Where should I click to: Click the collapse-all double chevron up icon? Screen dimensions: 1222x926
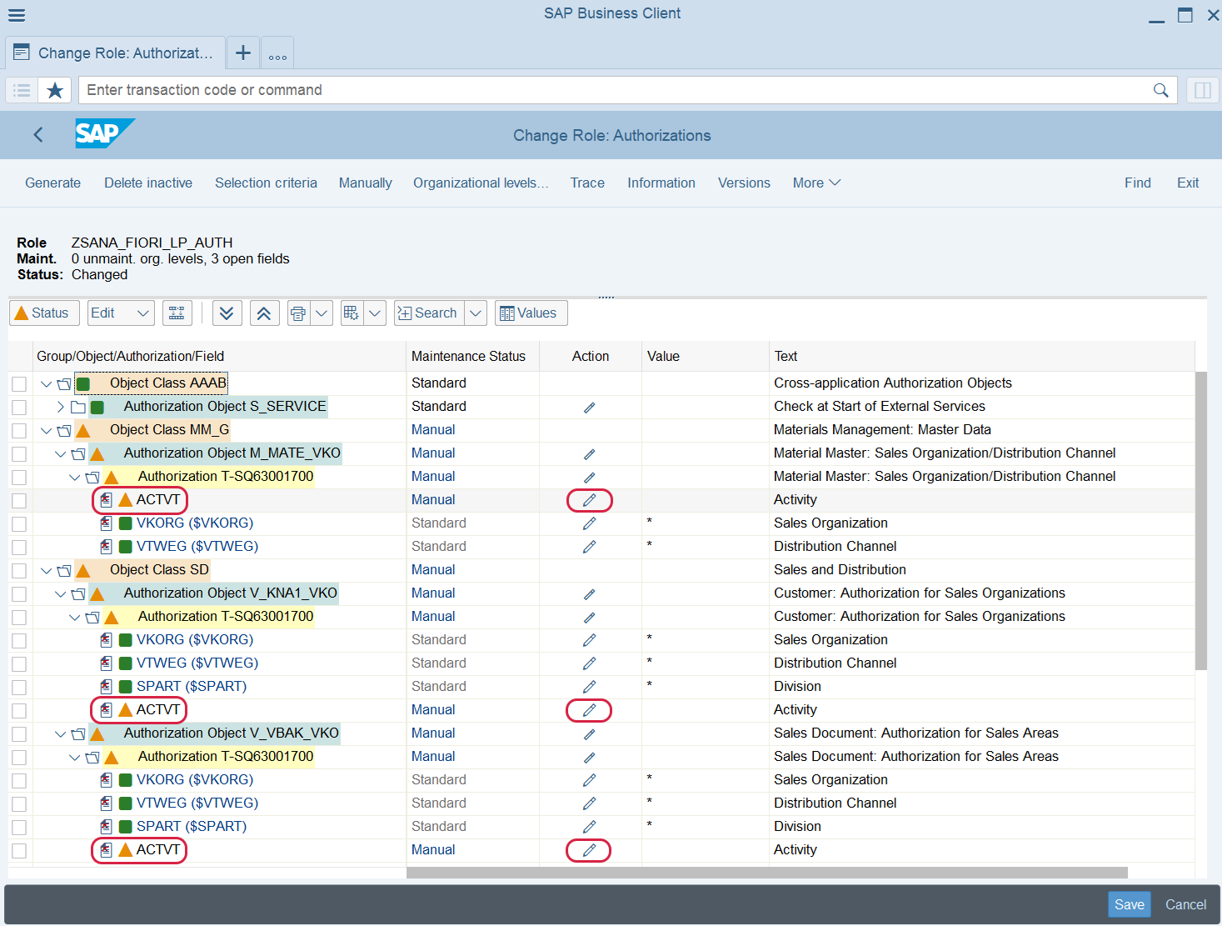(x=264, y=313)
